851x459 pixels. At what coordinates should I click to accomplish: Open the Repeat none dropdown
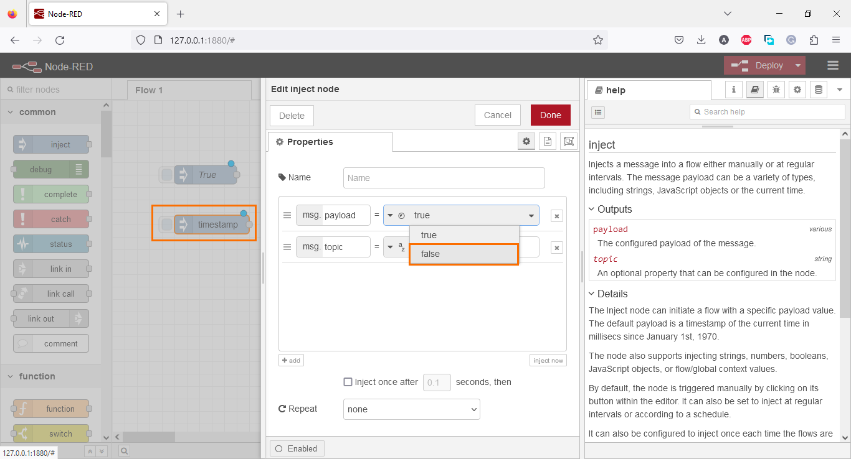[412, 409]
